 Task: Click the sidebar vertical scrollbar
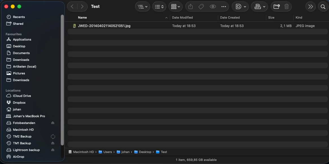[62, 80]
